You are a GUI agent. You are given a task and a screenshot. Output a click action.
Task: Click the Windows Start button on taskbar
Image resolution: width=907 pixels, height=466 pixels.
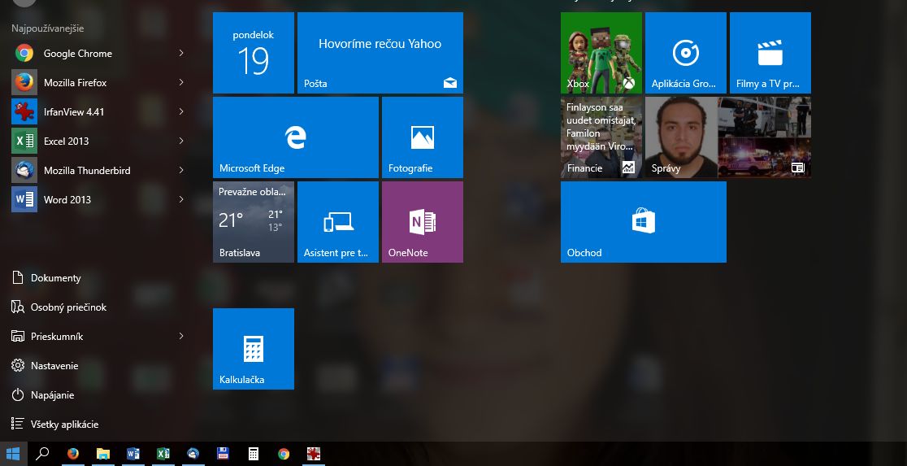point(13,454)
